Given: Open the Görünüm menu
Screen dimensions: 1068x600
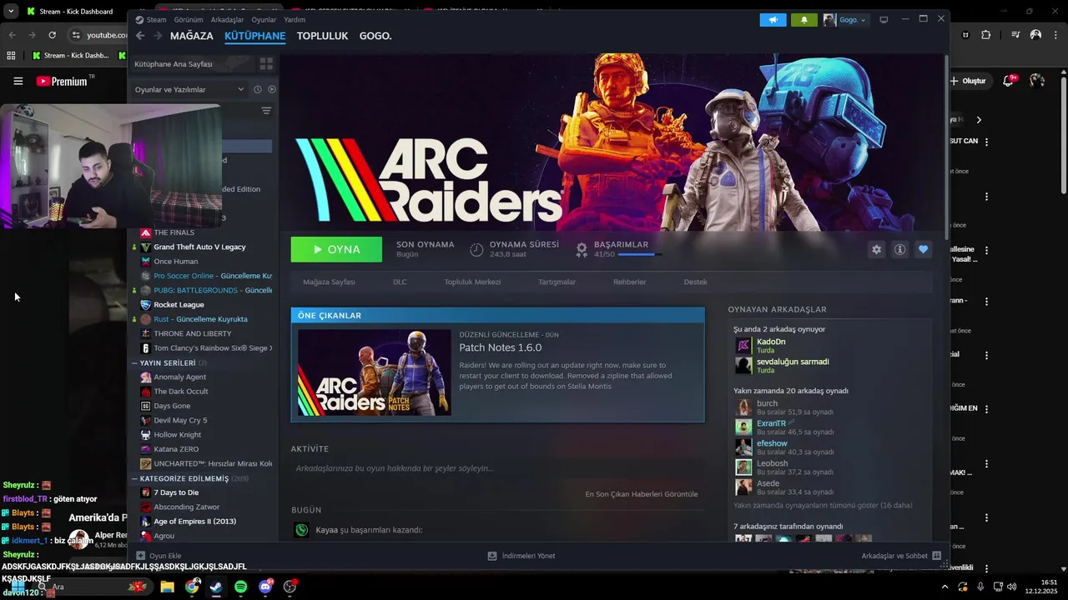Looking at the screenshot, I should (189, 19).
